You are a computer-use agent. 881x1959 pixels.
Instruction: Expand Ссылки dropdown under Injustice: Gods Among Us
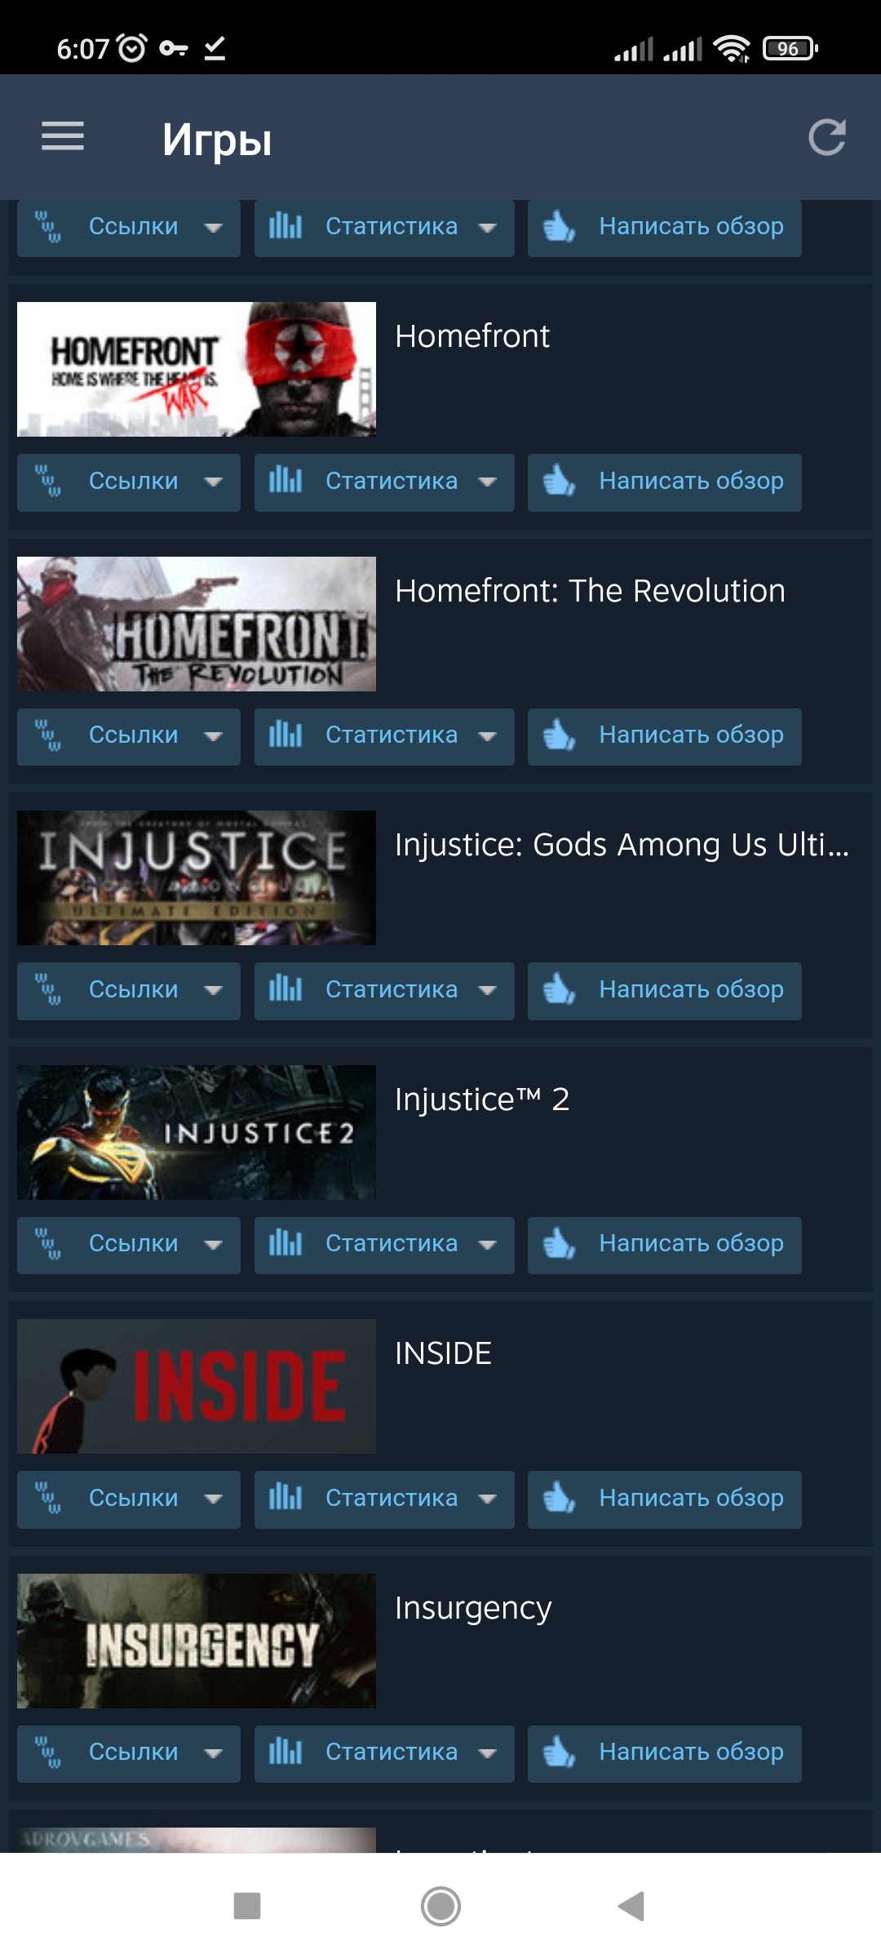tap(129, 991)
